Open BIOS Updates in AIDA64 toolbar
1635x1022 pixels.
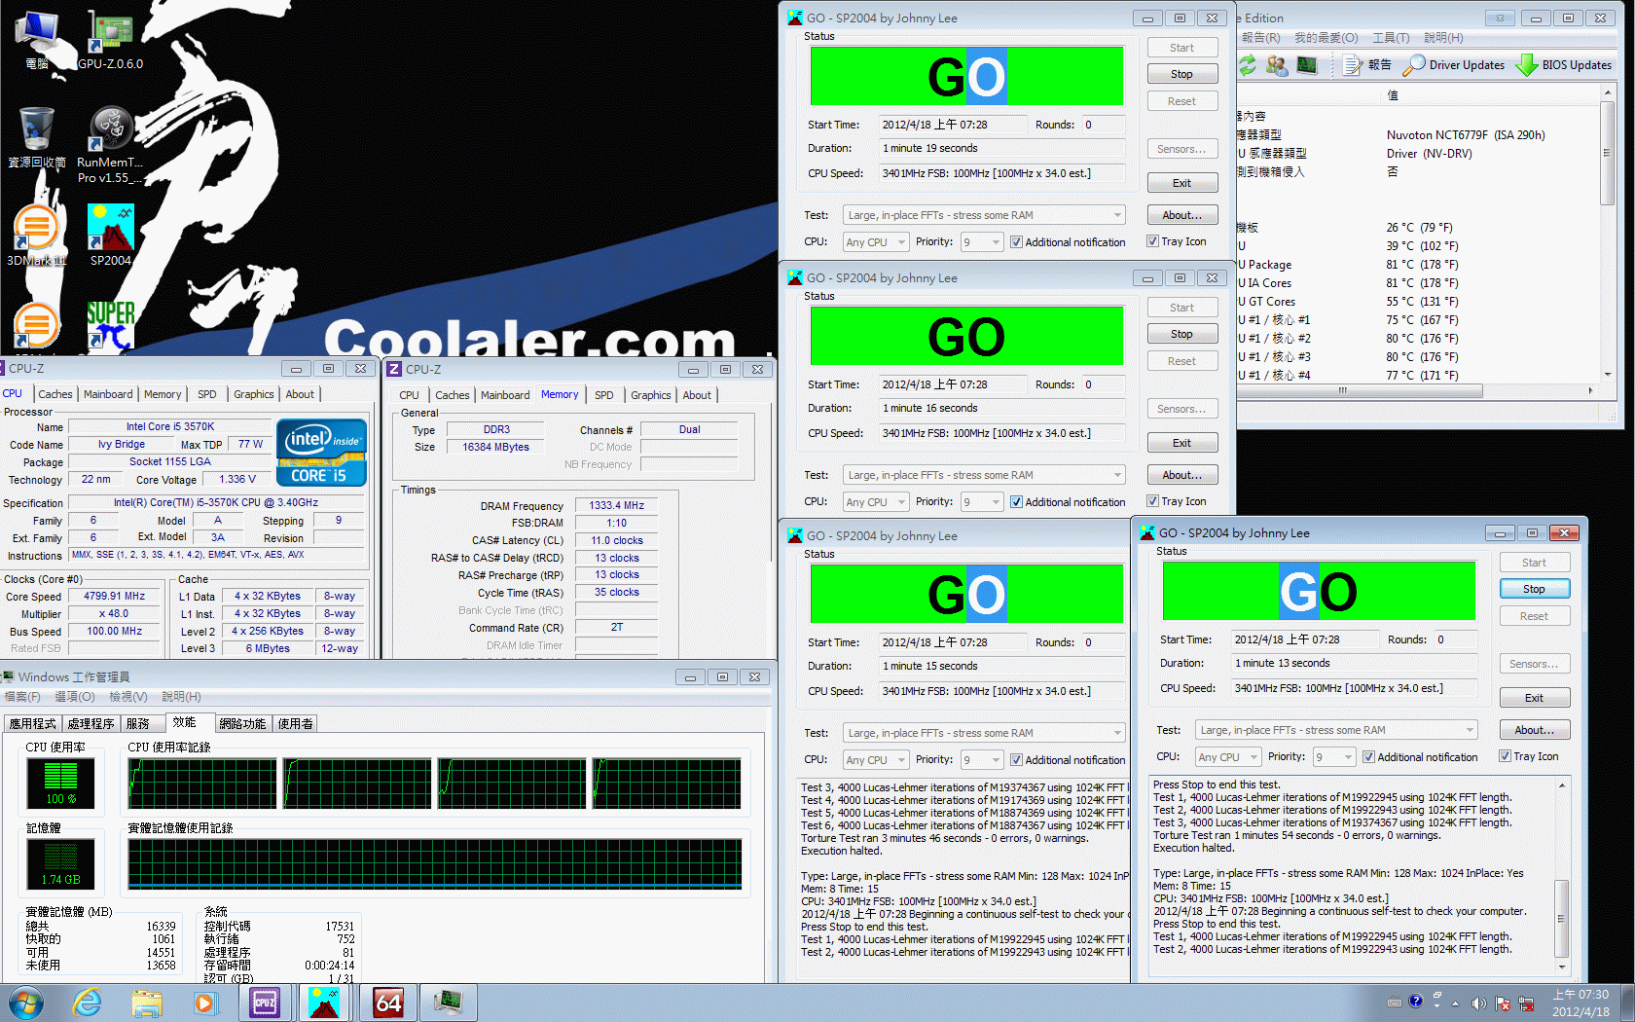click(x=1563, y=65)
